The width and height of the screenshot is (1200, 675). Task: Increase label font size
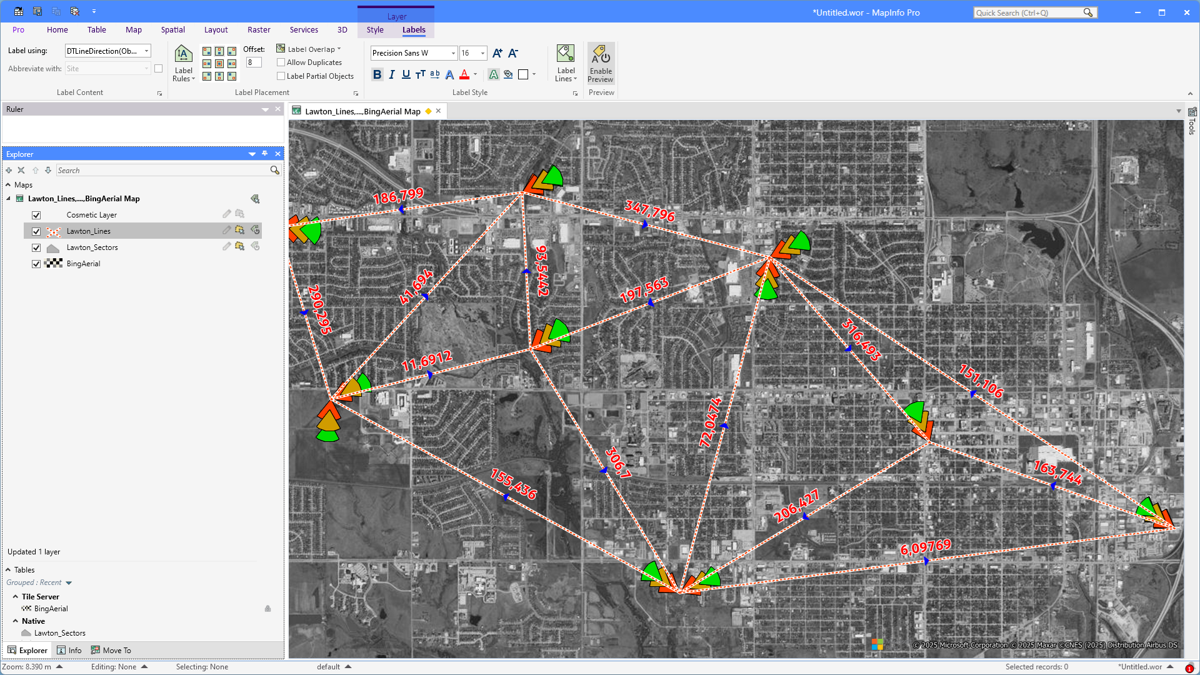point(497,54)
